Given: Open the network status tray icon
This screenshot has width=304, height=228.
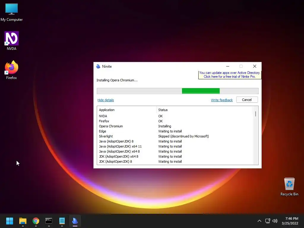Looking at the screenshot, I should (x=267, y=221).
